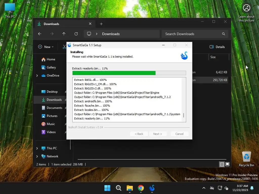Click the 'Extract: androidfs.bin... 100%' line

(x=93, y=101)
